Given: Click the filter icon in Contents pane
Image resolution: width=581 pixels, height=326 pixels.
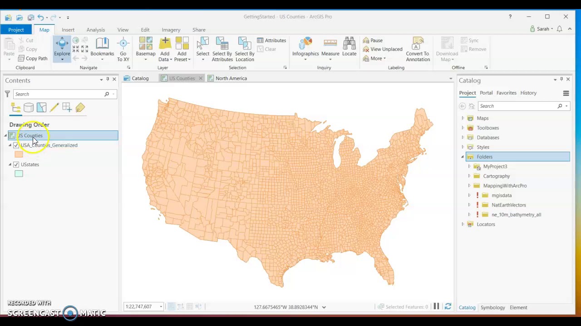Looking at the screenshot, I should point(7,94).
